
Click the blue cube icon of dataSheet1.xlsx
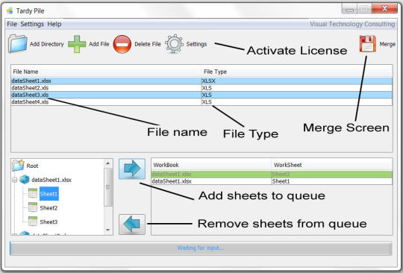pos(25,179)
